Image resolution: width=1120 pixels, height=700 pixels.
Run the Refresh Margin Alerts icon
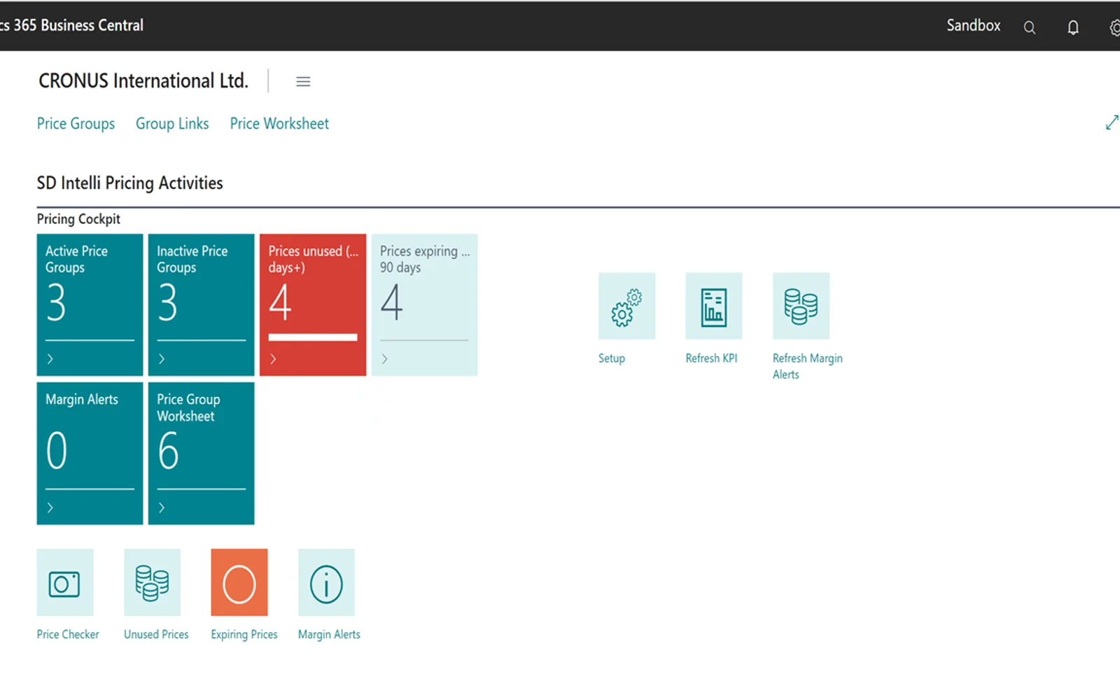point(801,306)
